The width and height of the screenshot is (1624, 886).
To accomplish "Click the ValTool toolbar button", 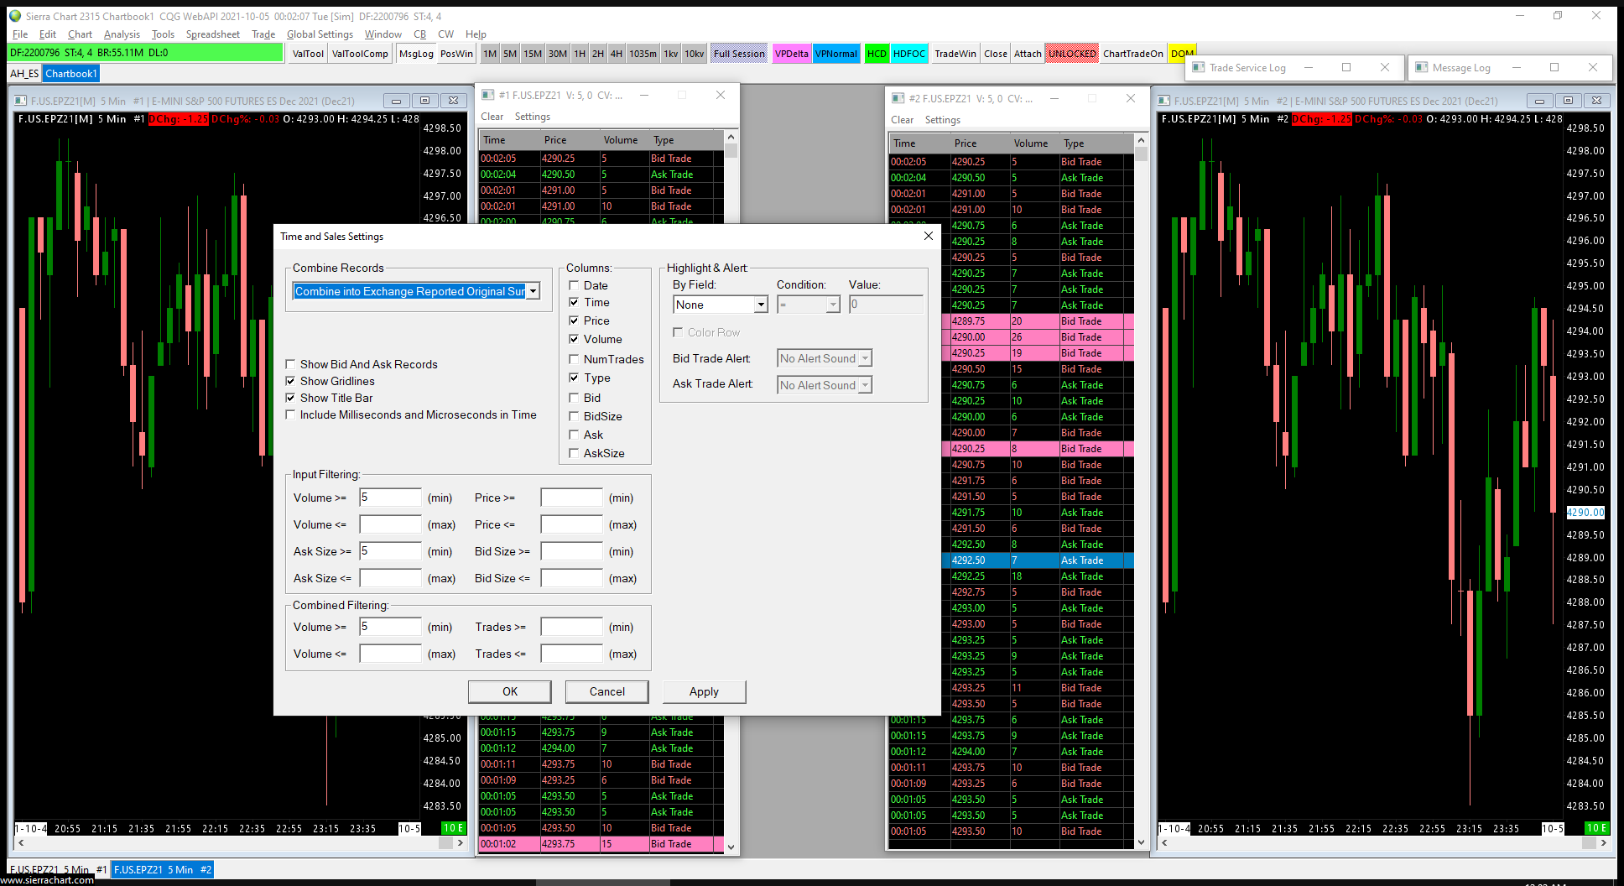I will (x=308, y=54).
